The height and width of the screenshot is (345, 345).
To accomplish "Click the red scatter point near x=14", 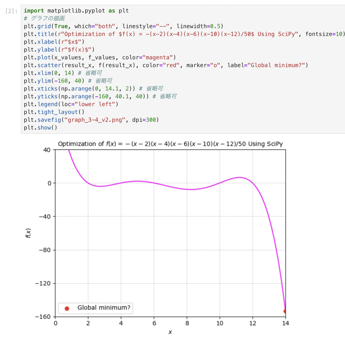I will [285, 311].
